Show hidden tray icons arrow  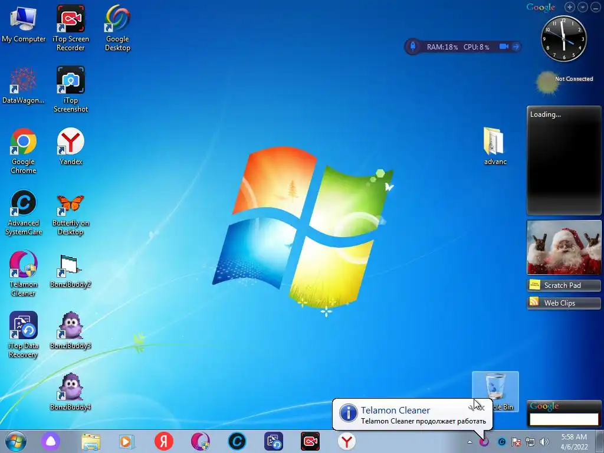click(x=470, y=442)
